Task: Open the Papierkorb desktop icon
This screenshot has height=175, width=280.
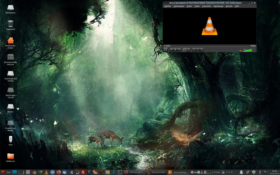Action: (10, 25)
